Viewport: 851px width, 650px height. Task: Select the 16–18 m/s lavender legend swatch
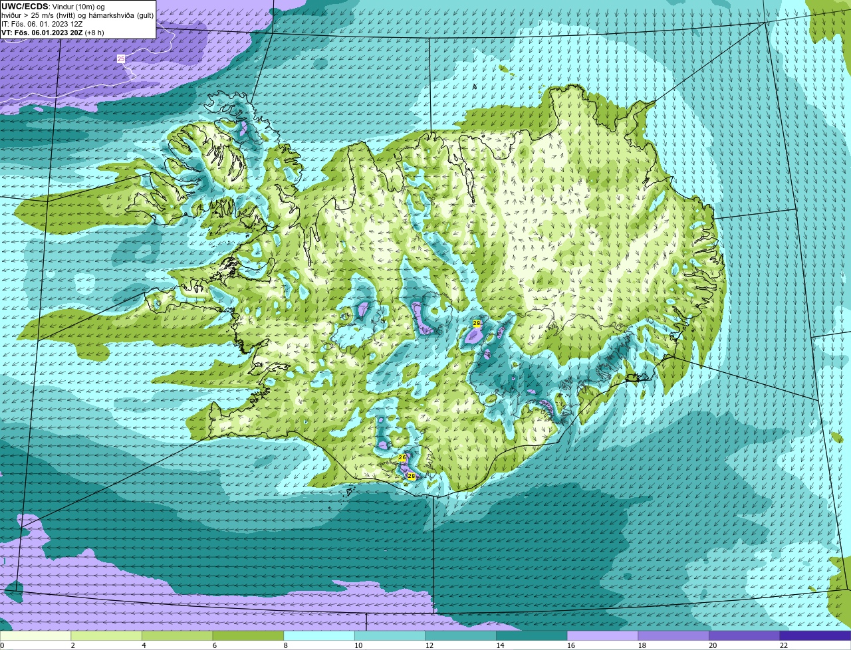pyautogui.click(x=602, y=636)
